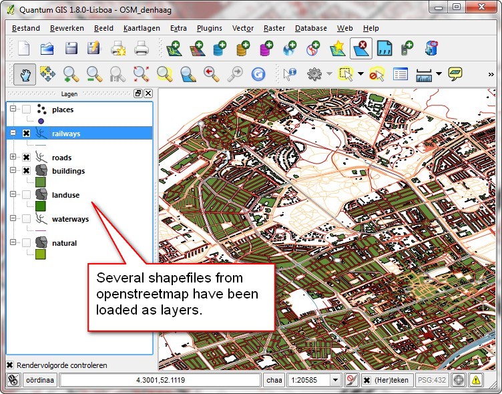This screenshot has height=394, width=502.
Task: Expand the roads layer tree node
Action: [x=13, y=157]
